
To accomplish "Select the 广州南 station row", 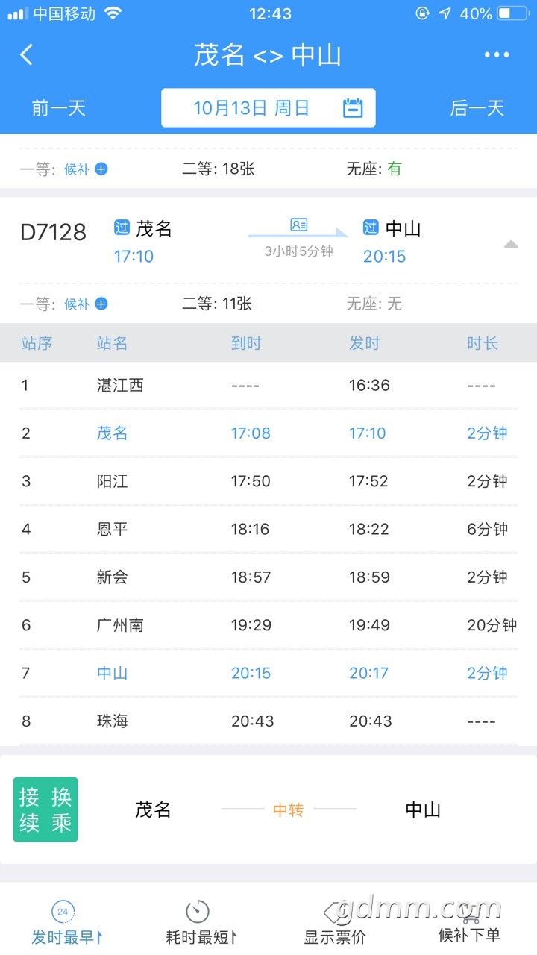I will pyautogui.click(x=268, y=625).
